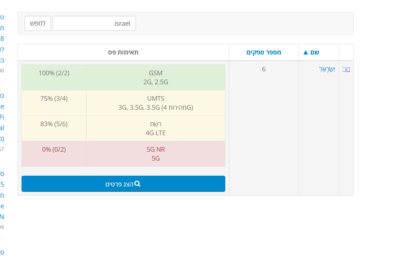Click the search input containing 'israel'

point(94,23)
